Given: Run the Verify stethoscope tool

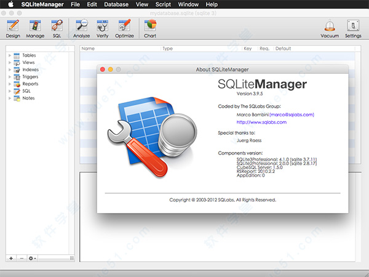Looking at the screenshot, I should pos(102,28).
